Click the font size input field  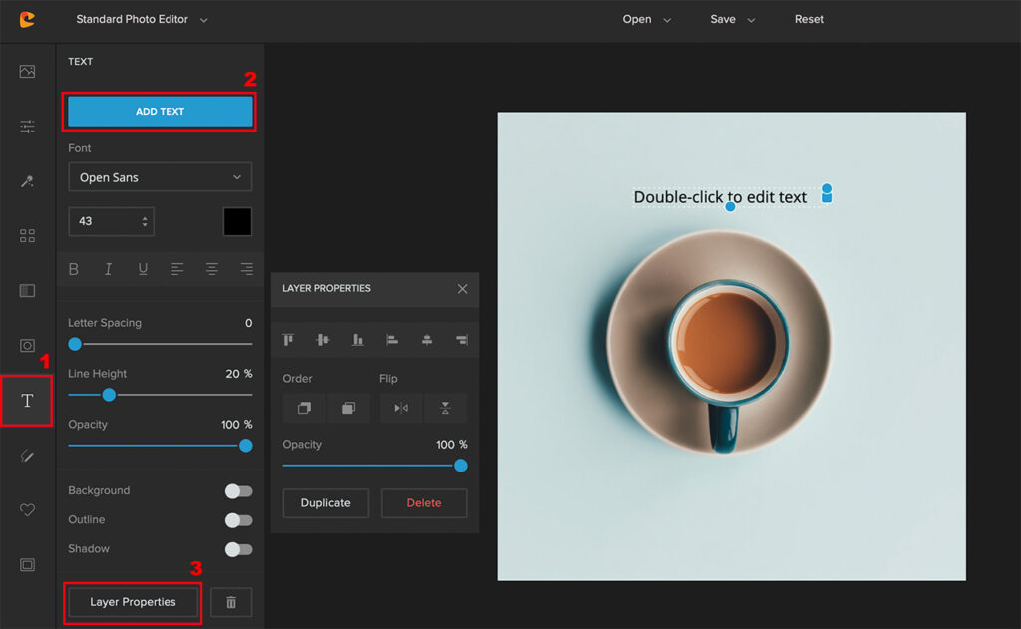pyautogui.click(x=112, y=222)
